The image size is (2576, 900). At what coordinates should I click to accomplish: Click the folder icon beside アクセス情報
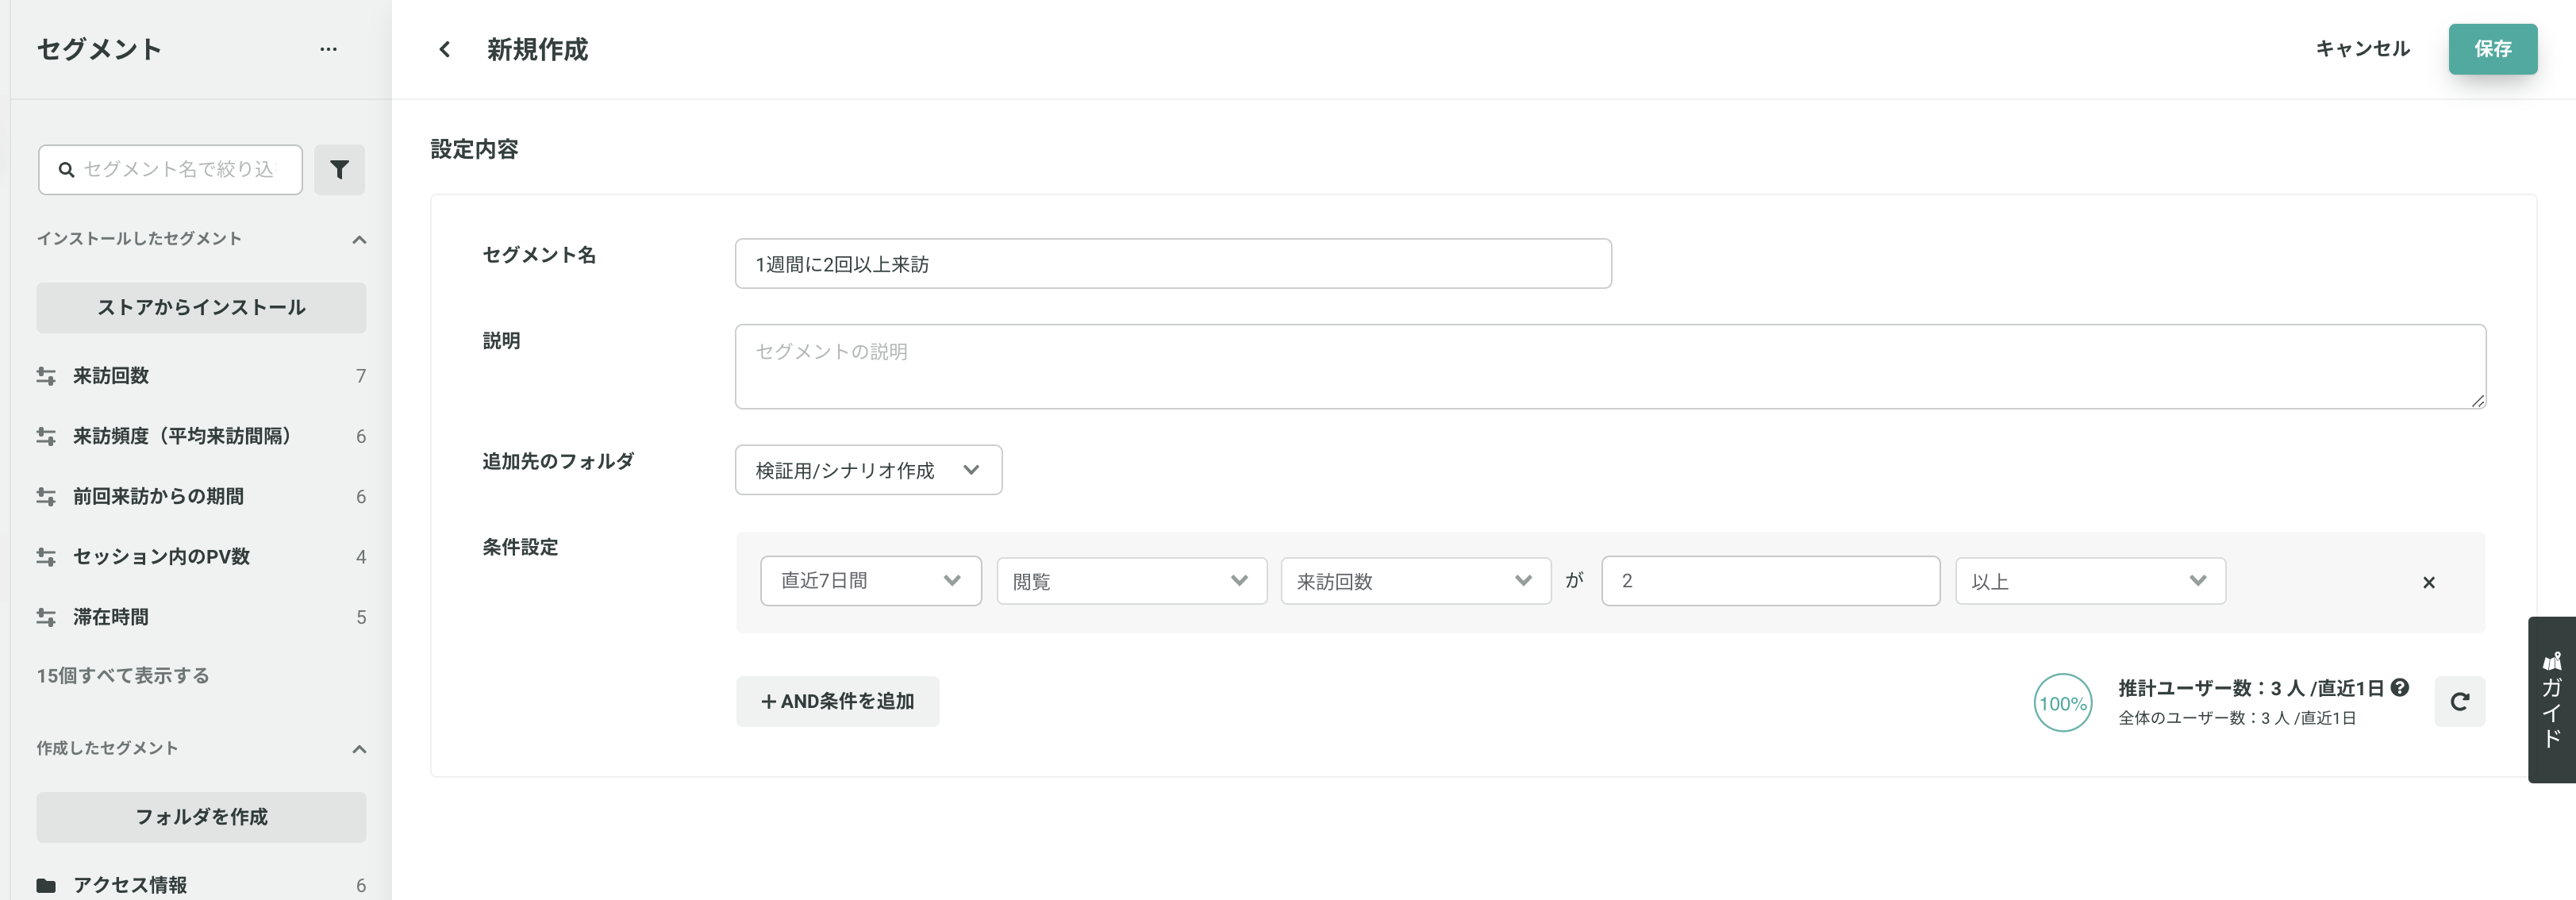(x=46, y=885)
